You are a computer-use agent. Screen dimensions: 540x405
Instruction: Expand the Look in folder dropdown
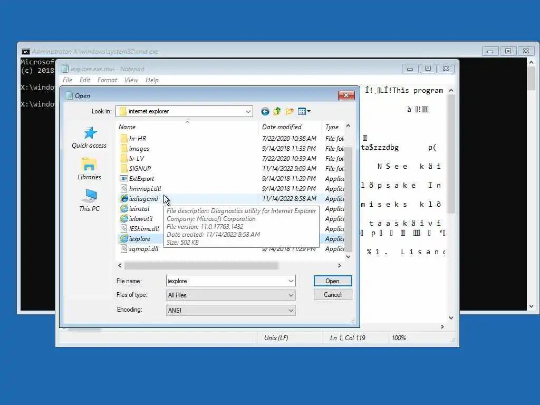click(248, 112)
